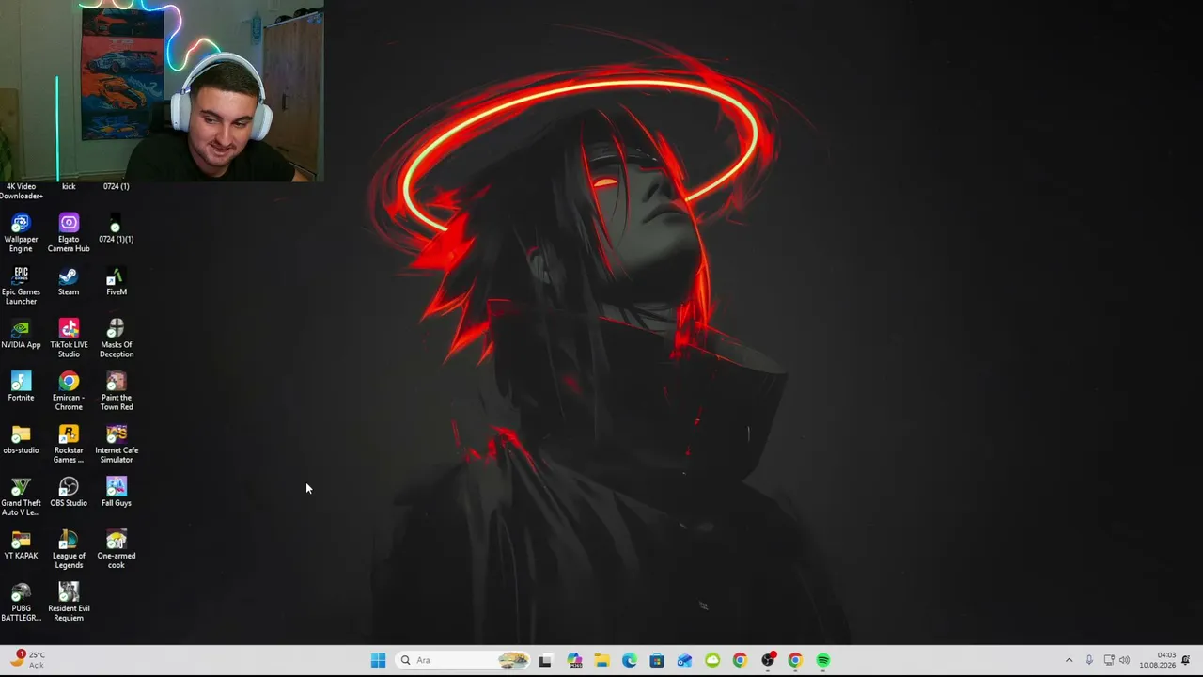Open the notification bell in the tray
This screenshot has width=1203, height=677.
pos(1186,660)
